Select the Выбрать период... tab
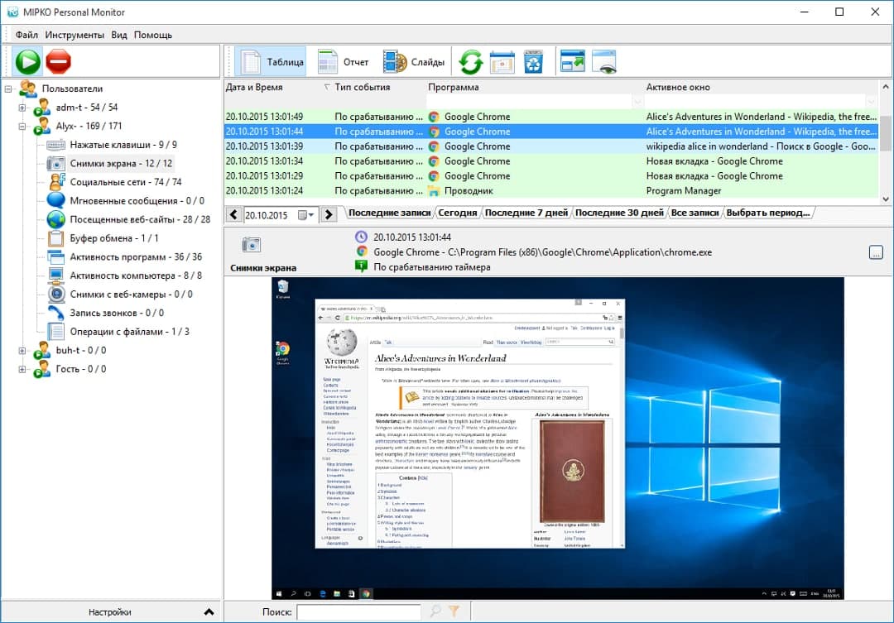The image size is (894, 623). click(768, 213)
